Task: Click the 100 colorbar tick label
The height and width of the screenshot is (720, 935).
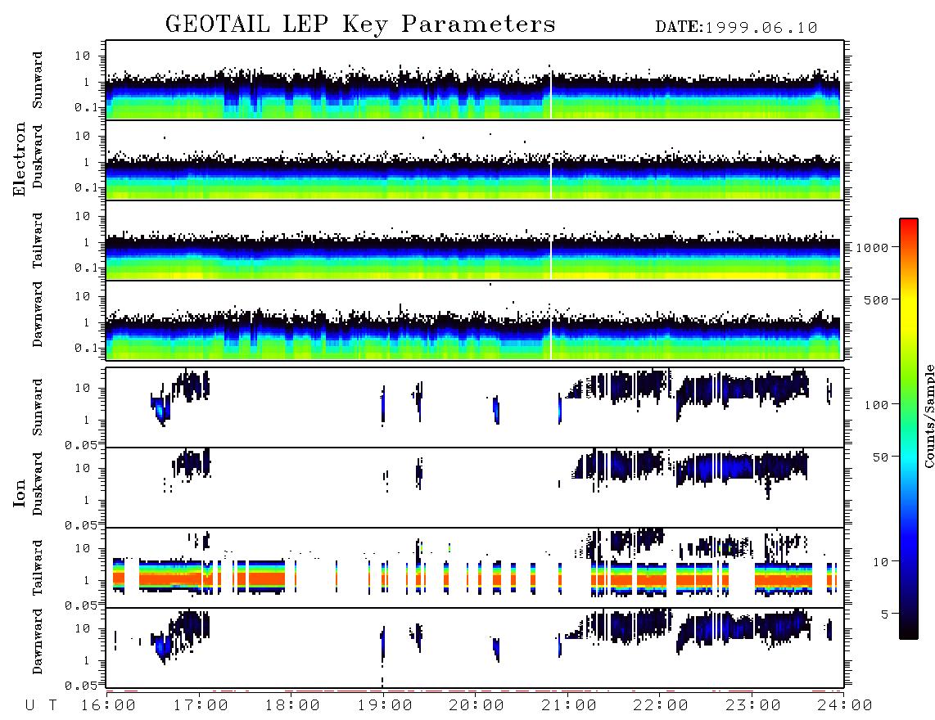Action: (x=876, y=405)
